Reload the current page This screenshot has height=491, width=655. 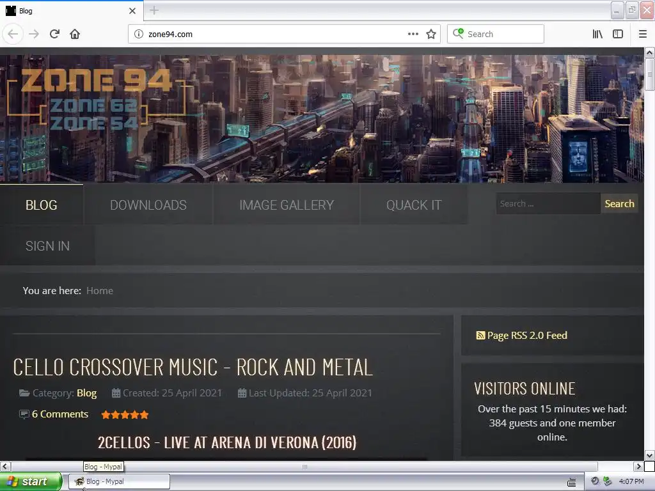click(54, 34)
